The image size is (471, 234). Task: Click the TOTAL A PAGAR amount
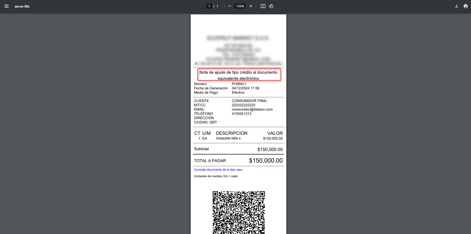coord(266,161)
